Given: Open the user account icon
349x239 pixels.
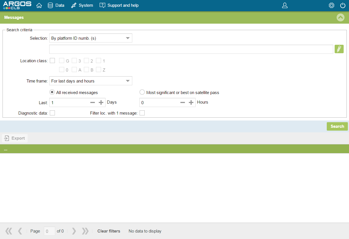Looking at the screenshot, I should click(x=285, y=5).
